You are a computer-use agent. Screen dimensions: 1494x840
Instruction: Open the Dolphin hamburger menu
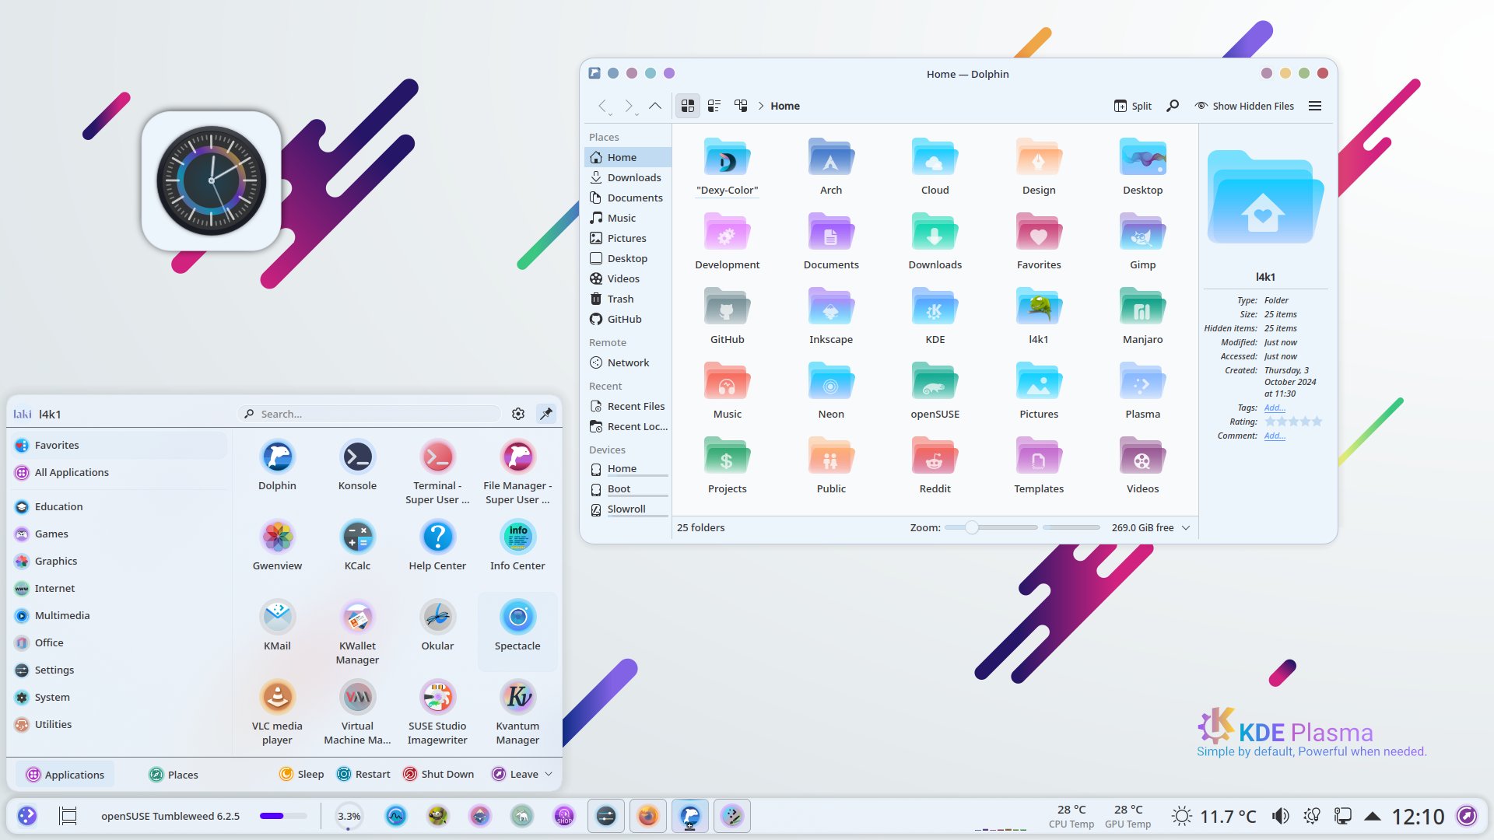[1315, 106]
